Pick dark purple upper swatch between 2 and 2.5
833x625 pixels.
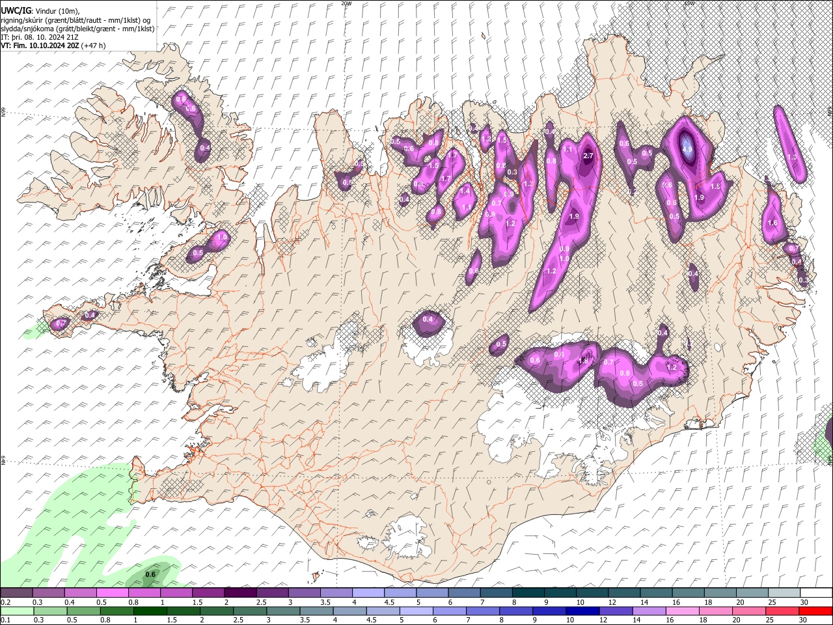pyautogui.click(x=240, y=593)
